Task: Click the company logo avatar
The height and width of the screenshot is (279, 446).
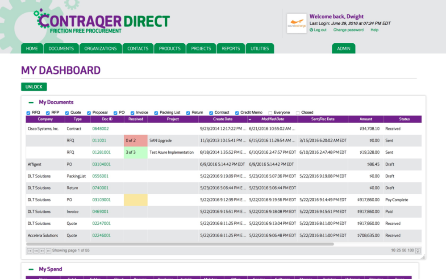Action: [296, 23]
